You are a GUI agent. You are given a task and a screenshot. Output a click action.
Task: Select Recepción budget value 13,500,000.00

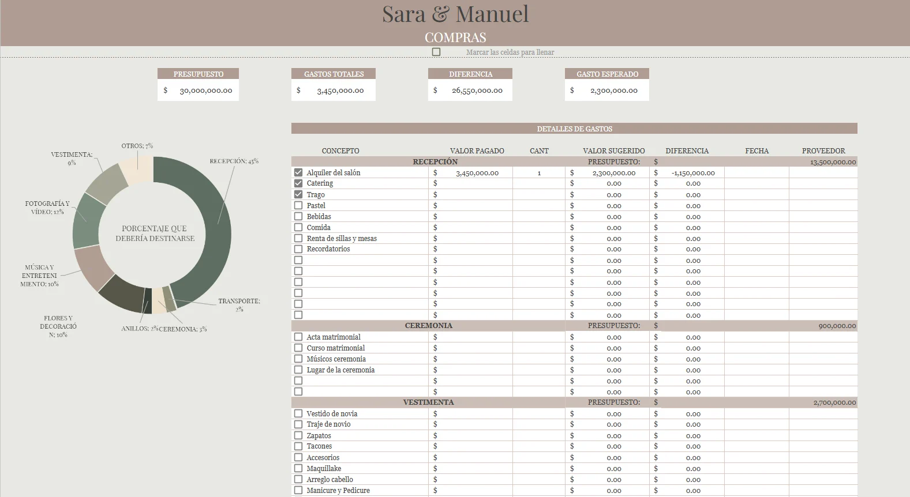pyautogui.click(x=833, y=162)
